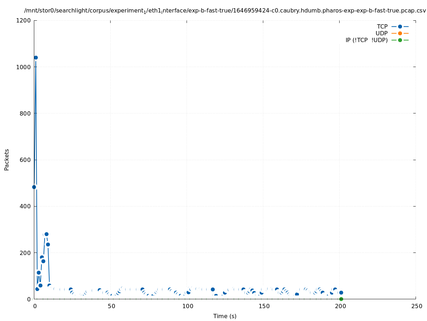Select the TCP legend label
427x321 pixels.
(382, 27)
